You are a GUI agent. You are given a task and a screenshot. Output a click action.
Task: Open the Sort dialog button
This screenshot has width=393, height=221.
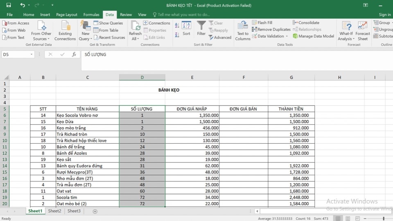point(186,28)
